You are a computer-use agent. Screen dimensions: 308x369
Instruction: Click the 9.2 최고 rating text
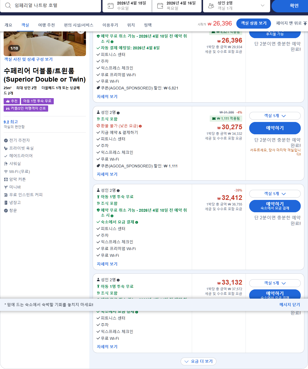[x=11, y=122]
